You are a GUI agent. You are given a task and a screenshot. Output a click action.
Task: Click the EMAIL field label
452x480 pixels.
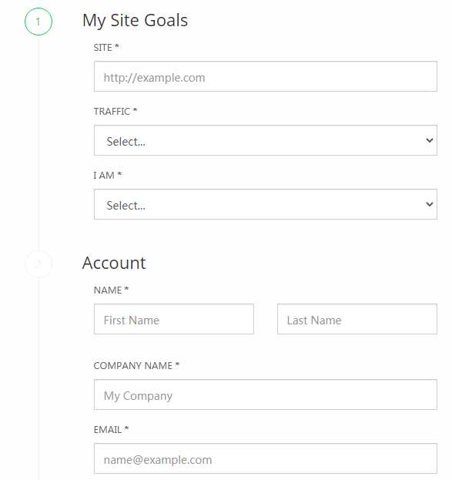pyautogui.click(x=111, y=429)
